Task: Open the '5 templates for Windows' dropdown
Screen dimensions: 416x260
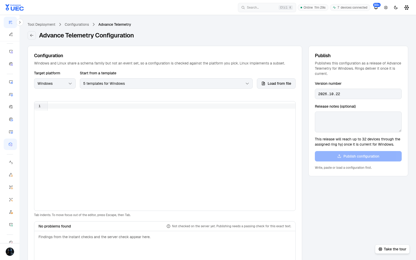Action: click(166, 83)
